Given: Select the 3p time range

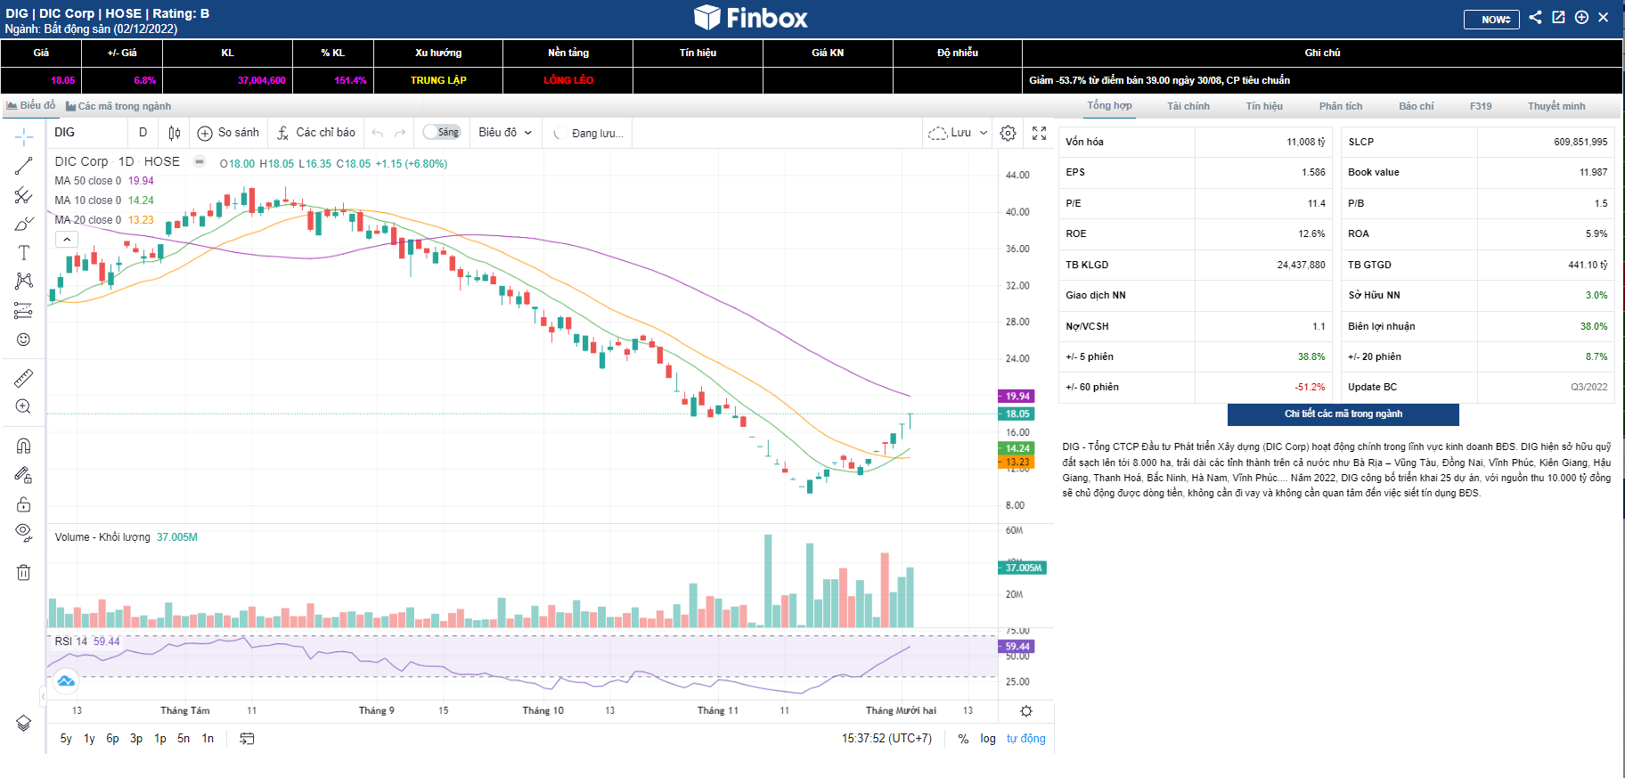Looking at the screenshot, I should click(x=136, y=738).
